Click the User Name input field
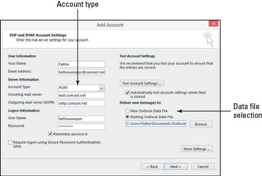This screenshot has height=176, width=262. (x=81, y=119)
